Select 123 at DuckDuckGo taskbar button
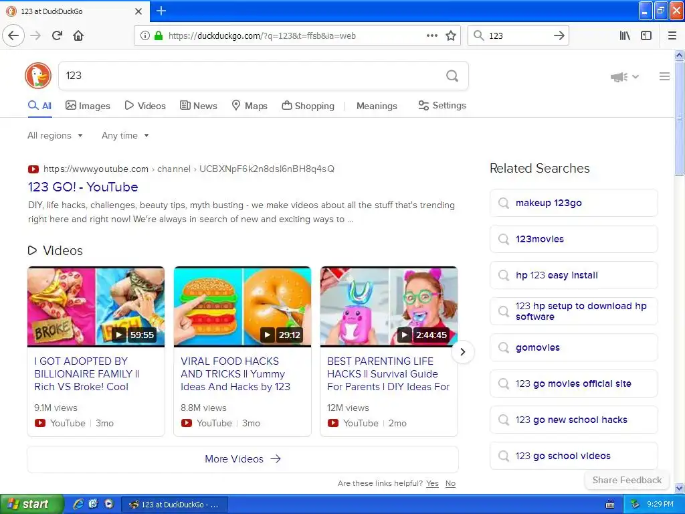685x514 pixels. click(x=174, y=505)
